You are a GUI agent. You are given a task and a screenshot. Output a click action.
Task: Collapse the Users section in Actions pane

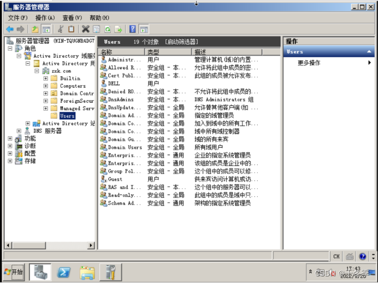[369, 52]
